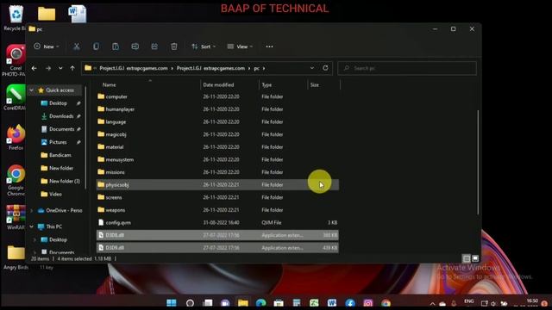Screen dimensions: 552x310
Task: Open WinRAR desktop shortcut
Action: click(x=16, y=217)
